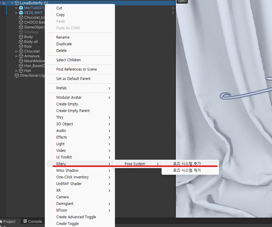Open the Audio submenu
This screenshot has width=272, height=227.
pos(80,131)
